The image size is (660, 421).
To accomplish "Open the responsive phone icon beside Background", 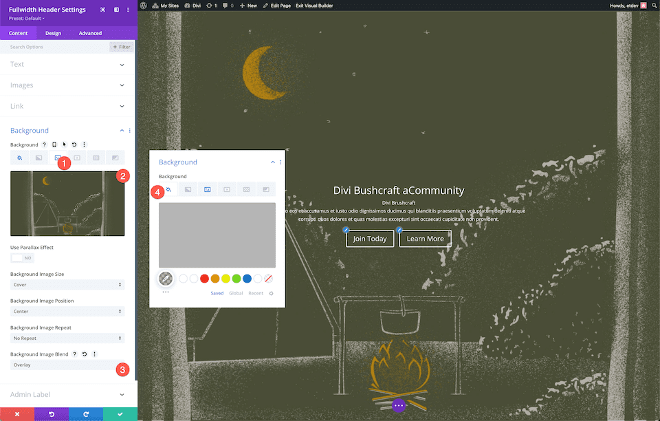I will (54, 145).
